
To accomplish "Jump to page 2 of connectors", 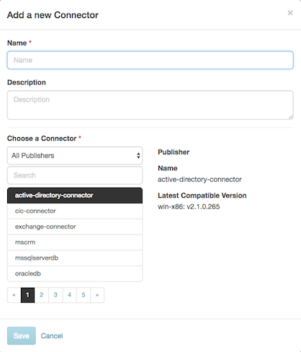I will pos(42,295).
